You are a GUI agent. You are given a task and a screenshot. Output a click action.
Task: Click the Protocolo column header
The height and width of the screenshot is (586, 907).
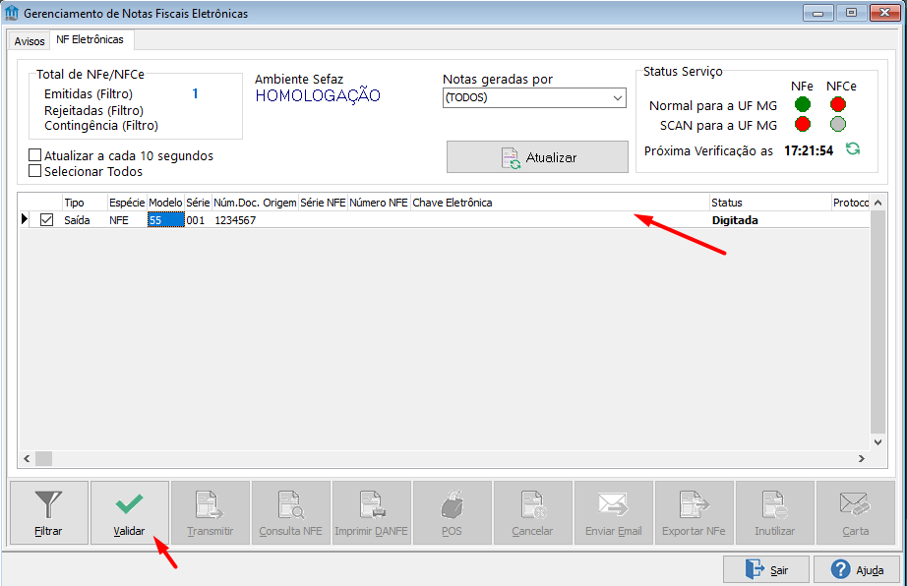pos(850,203)
